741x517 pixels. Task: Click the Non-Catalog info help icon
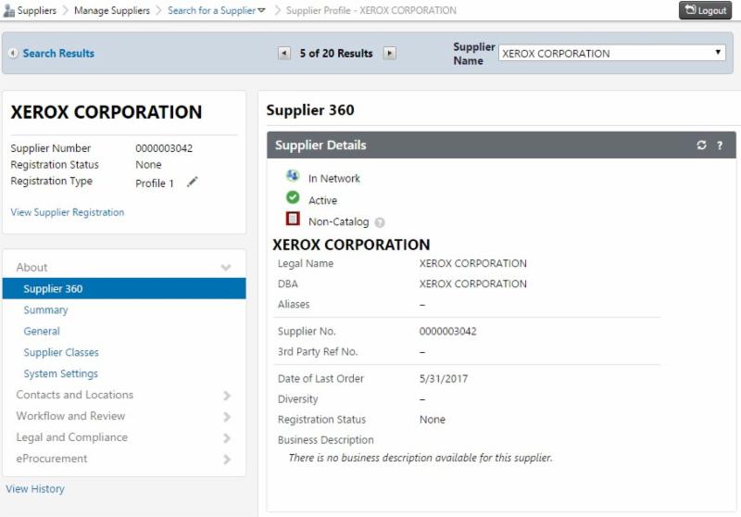click(x=380, y=222)
